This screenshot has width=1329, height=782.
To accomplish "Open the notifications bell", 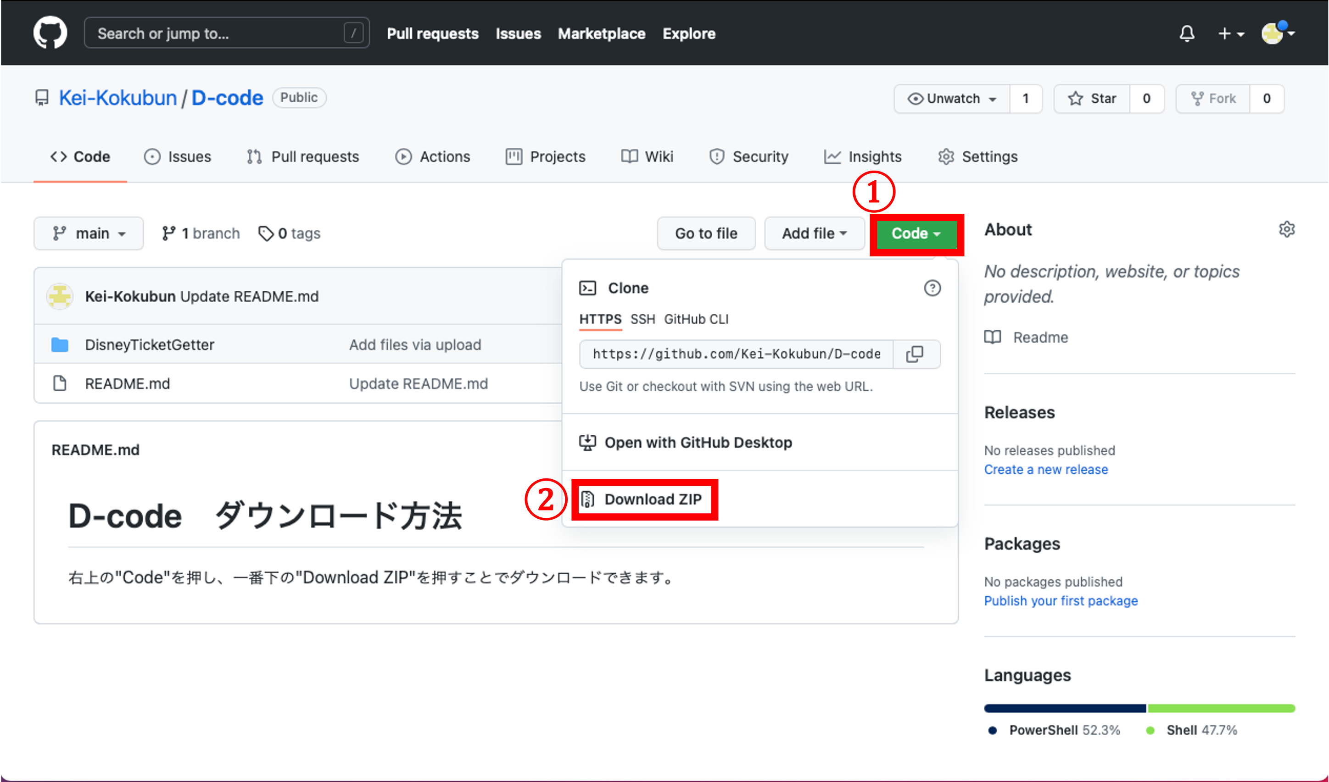I will [x=1187, y=33].
